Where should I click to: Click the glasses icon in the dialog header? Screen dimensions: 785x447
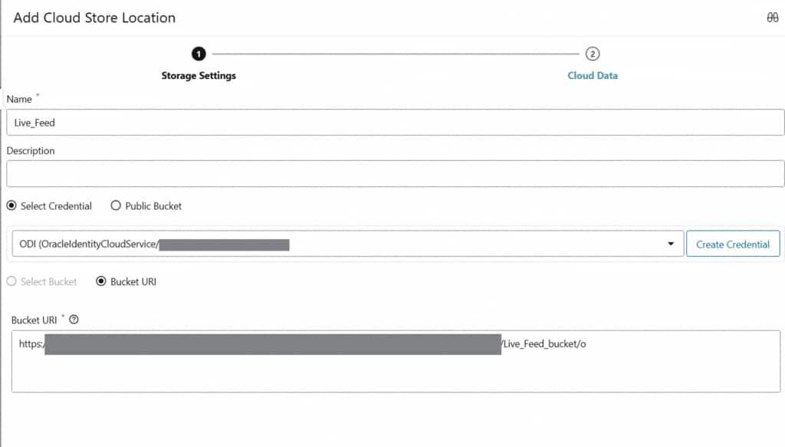772,18
